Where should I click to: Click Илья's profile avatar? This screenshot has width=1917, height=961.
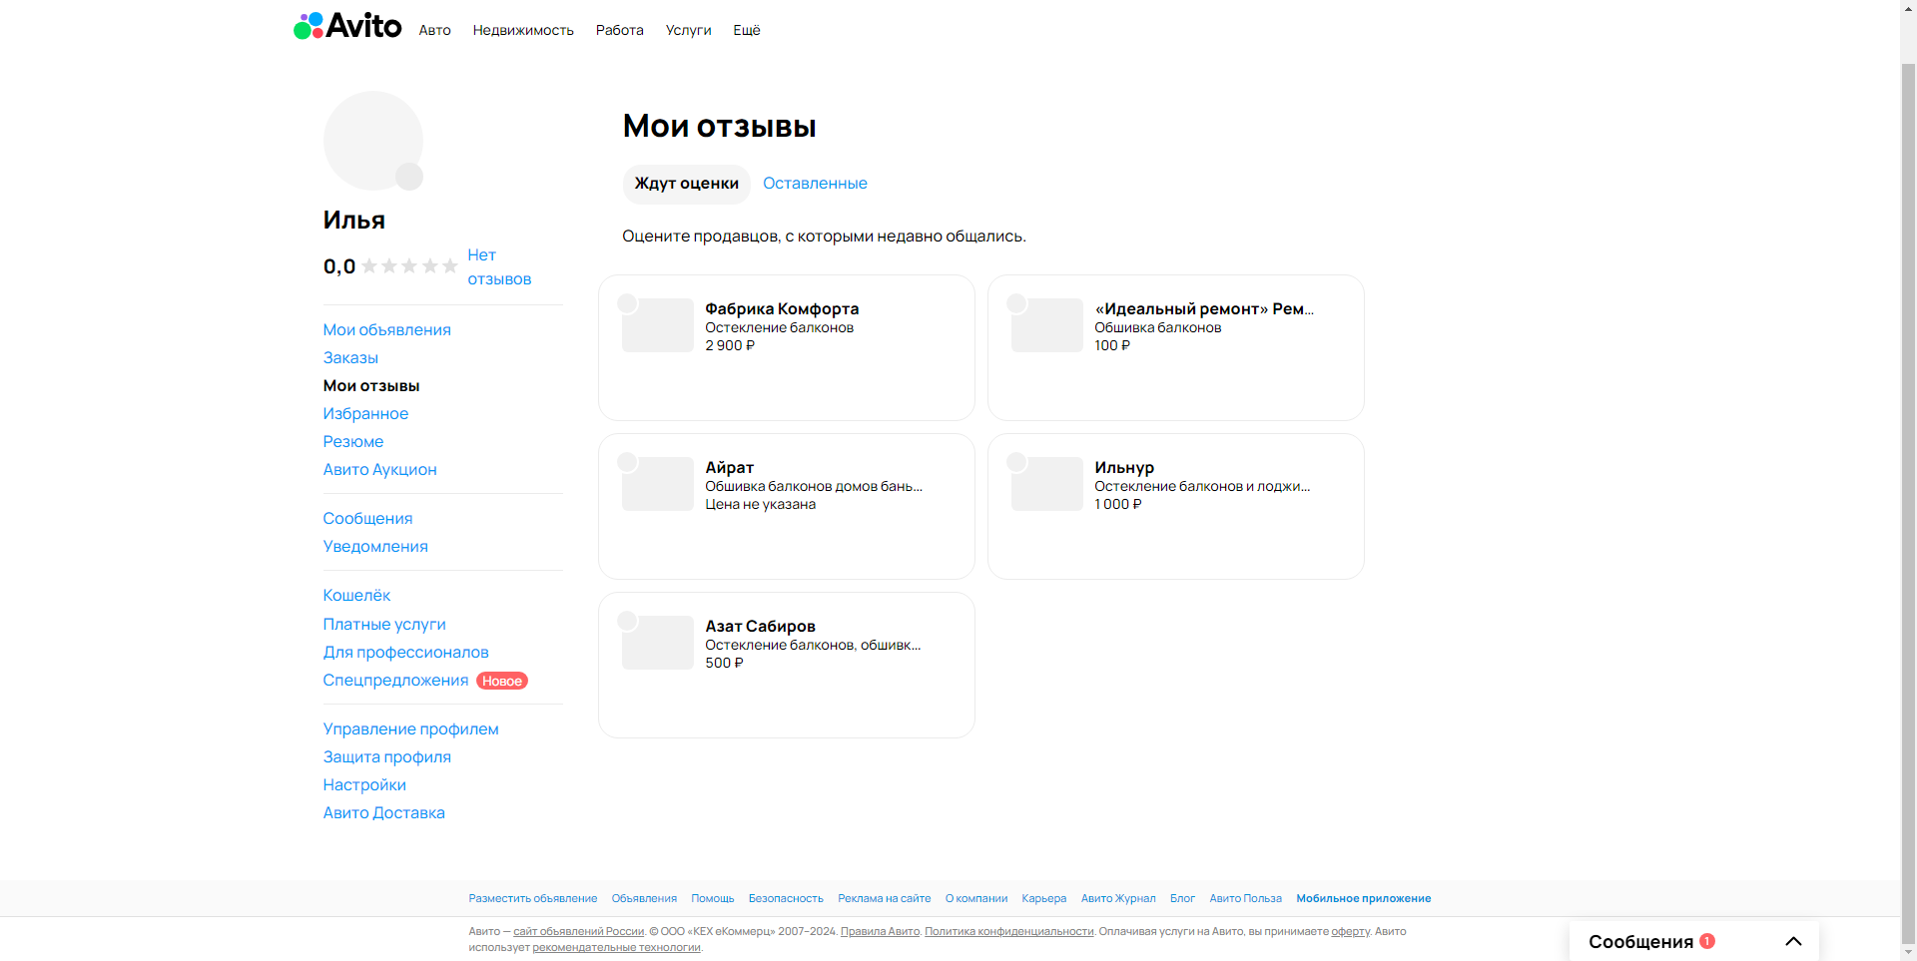(x=373, y=141)
